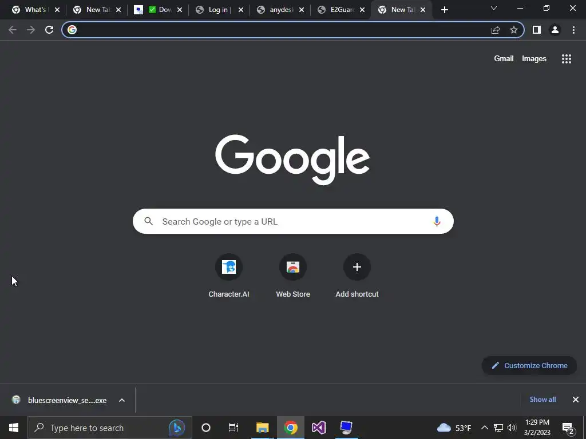Click the Chrome taskbar icon

(290, 428)
